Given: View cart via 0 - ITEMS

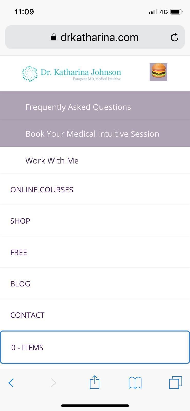Looking at the screenshot, I should pyautogui.click(x=95, y=347).
